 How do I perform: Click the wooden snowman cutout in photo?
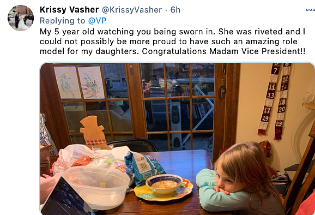coord(93,133)
